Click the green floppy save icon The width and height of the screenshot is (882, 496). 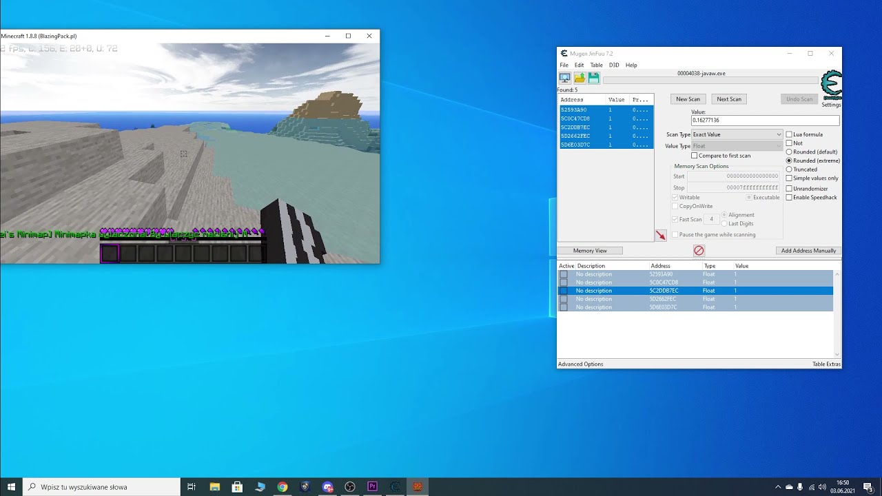tap(593, 78)
